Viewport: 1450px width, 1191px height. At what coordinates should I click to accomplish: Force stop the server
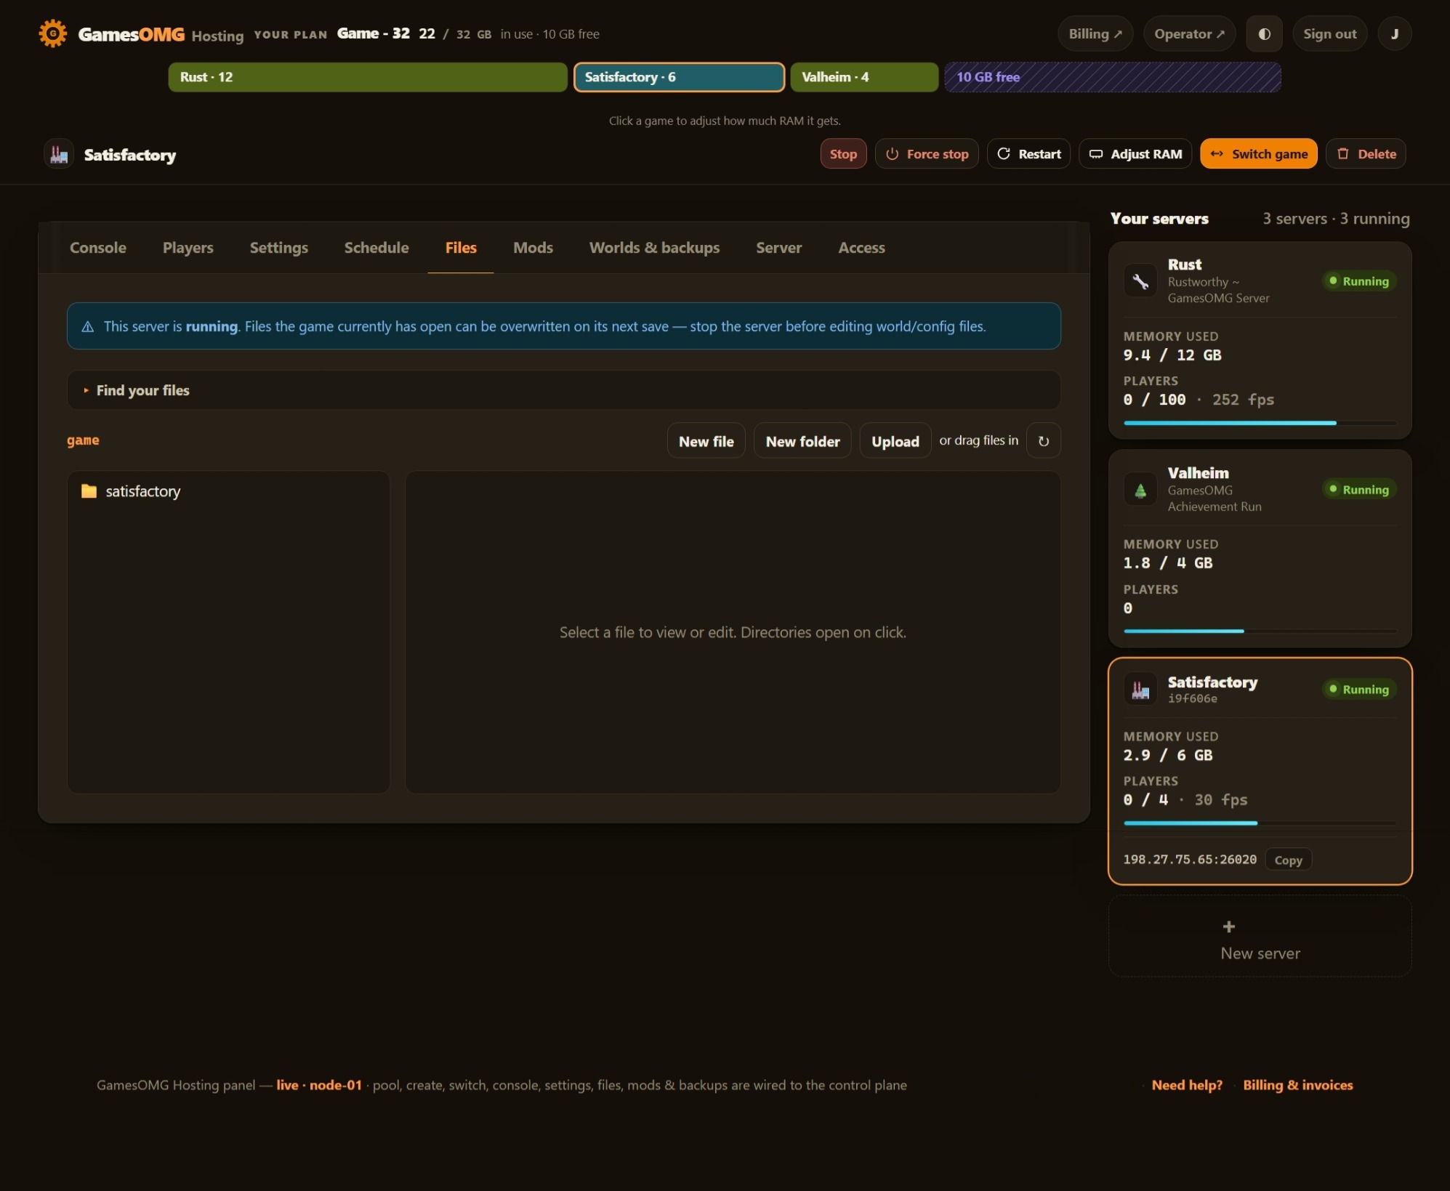pos(927,154)
